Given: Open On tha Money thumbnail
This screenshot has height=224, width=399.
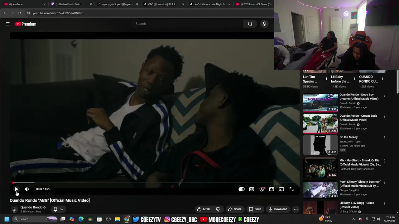Looking at the screenshot, I should click(x=320, y=145).
